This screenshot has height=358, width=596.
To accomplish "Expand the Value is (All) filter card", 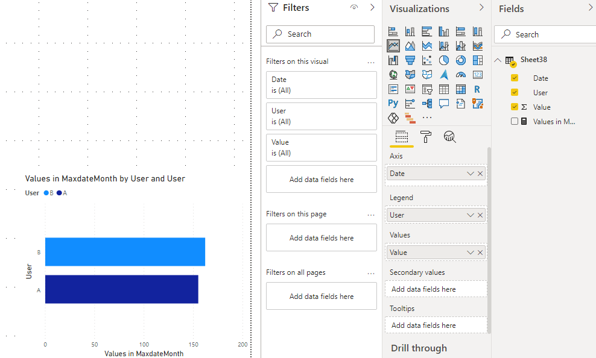I will click(x=321, y=148).
